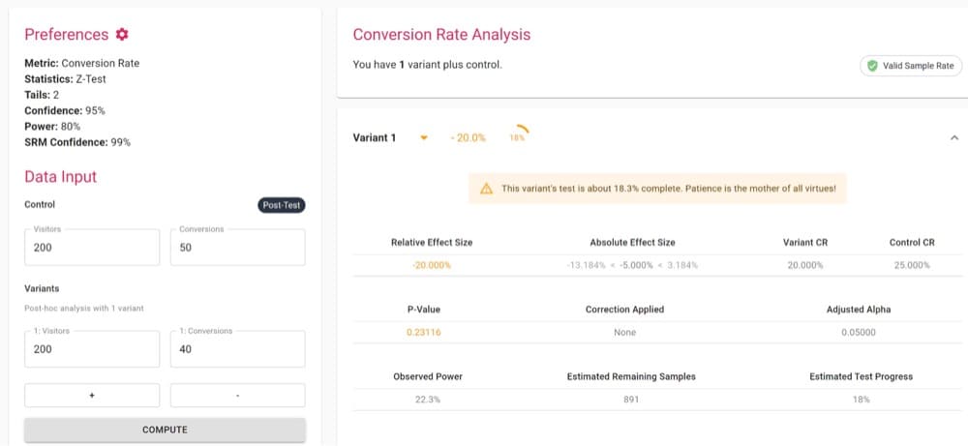Click the orange down arrow beside Variant 1

coord(424,137)
